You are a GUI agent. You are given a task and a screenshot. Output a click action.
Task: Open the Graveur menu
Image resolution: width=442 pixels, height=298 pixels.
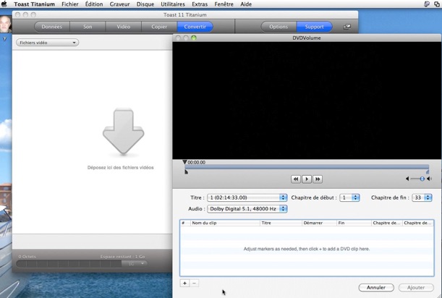pos(120,4)
